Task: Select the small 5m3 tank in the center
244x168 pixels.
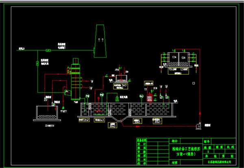Action: point(121,78)
